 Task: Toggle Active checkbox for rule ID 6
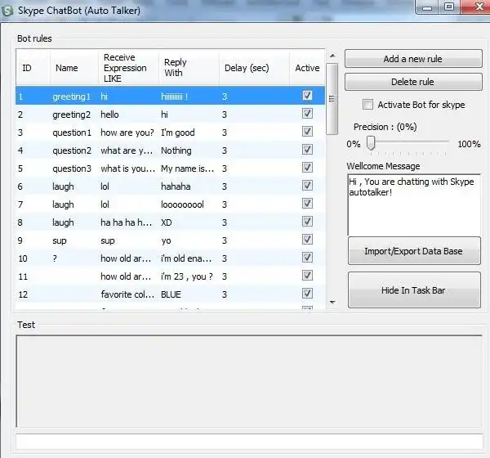[x=307, y=186]
